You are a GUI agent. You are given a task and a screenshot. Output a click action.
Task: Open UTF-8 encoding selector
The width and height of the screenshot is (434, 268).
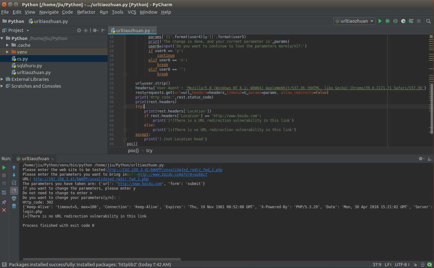402,265
